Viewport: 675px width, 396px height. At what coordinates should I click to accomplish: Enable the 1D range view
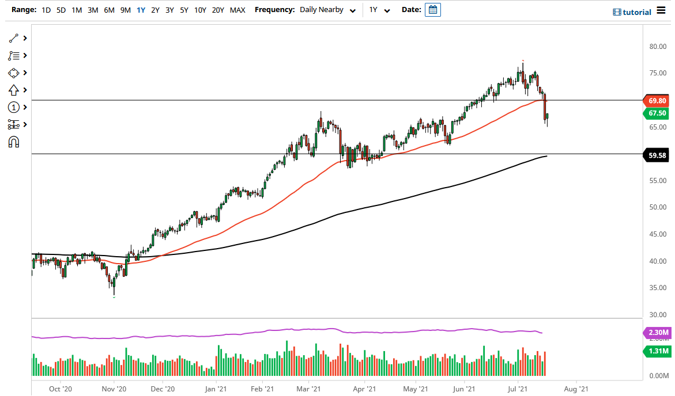coord(46,10)
